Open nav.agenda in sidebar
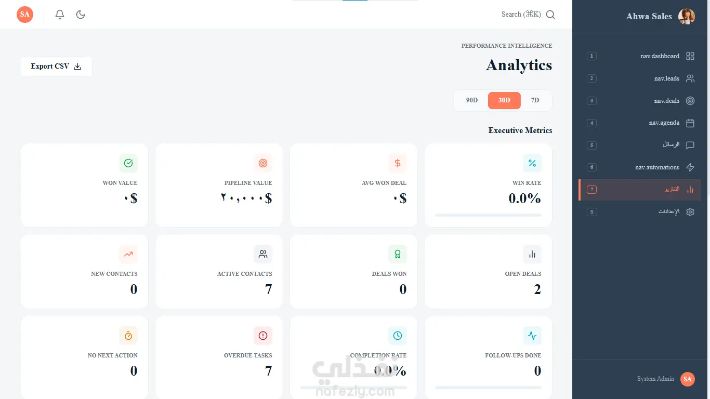The height and width of the screenshot is (399, 710). point(640,123)
